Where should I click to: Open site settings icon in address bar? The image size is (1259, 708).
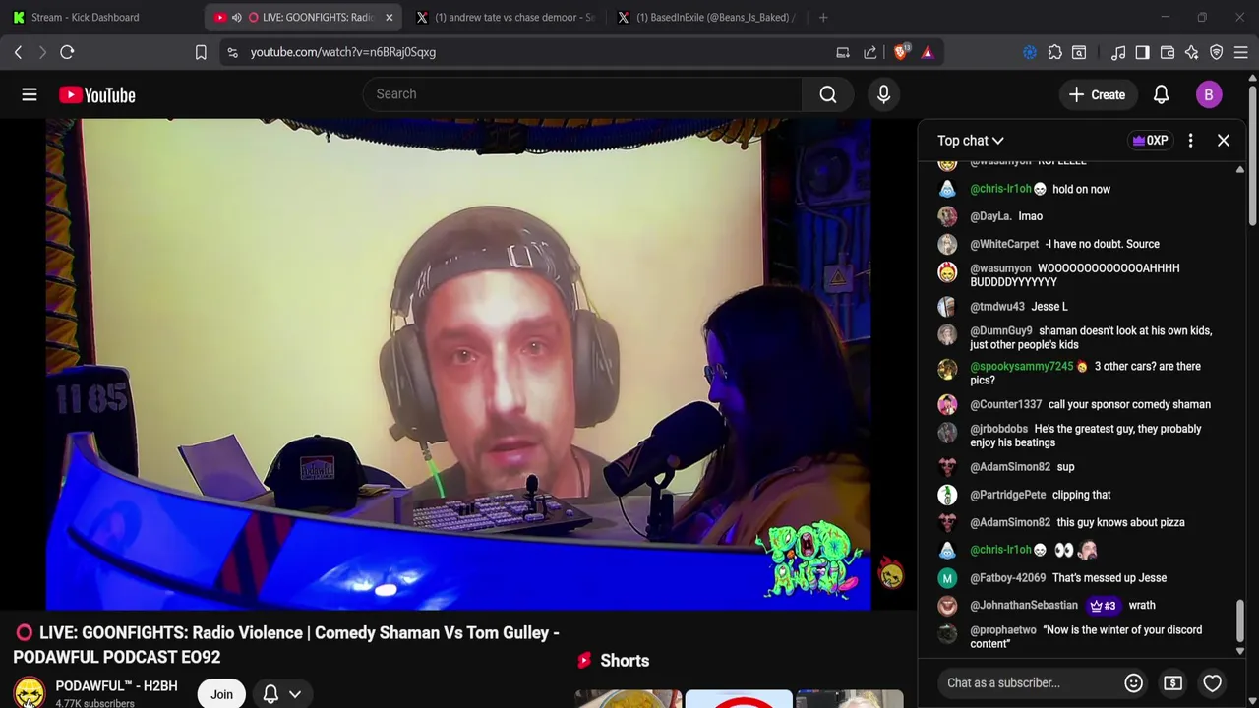click(232, 52)
